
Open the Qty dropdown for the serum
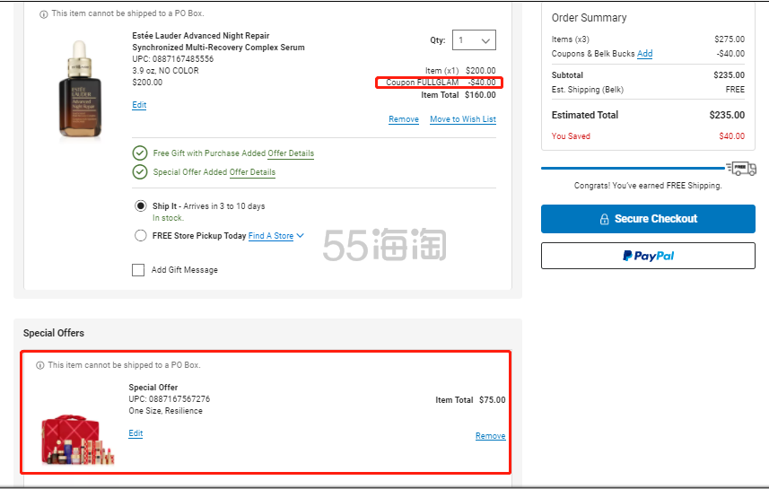point(474,40)
